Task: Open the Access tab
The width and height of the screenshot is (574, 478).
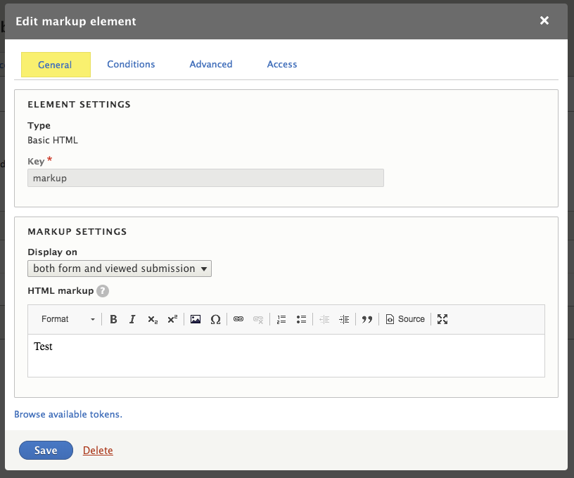Action: (281, 64)
